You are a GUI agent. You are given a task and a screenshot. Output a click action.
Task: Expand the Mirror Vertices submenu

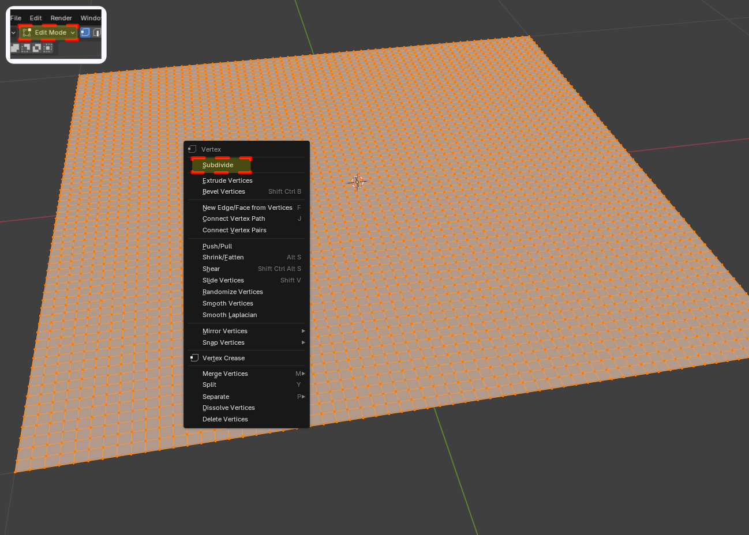(x=246, y=331)
